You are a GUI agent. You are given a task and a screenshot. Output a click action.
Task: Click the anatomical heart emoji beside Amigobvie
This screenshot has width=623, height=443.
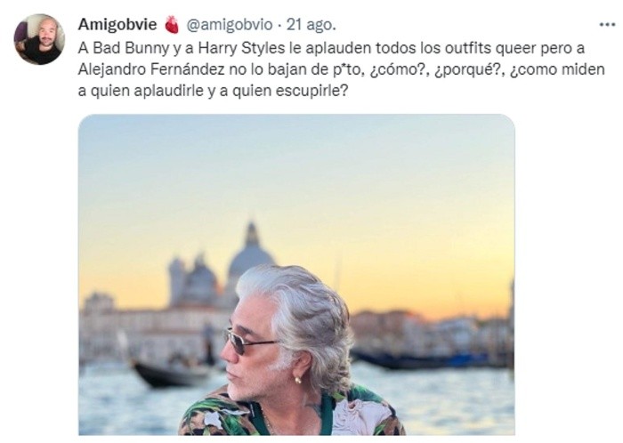tap(172, 25)
